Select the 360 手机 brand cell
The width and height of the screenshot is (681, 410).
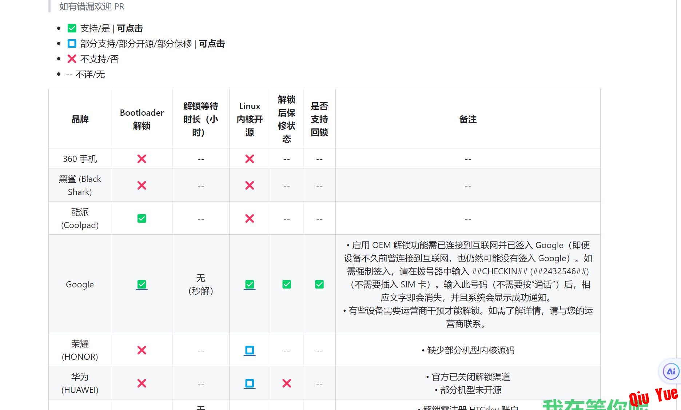tap(80, 159)
